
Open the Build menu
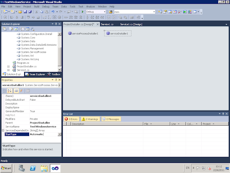pos(37,7)
